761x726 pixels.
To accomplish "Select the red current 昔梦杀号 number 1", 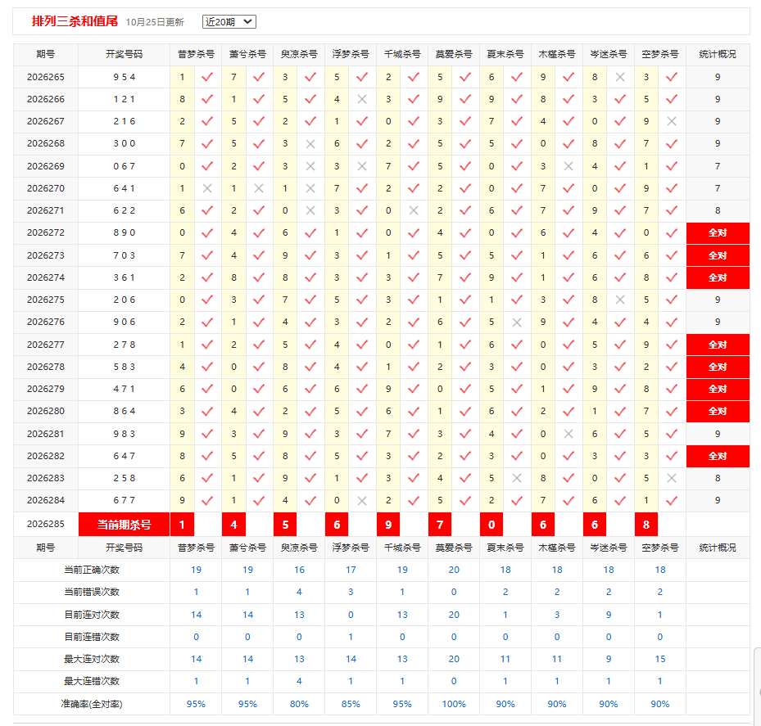I will tap(182, 525).
